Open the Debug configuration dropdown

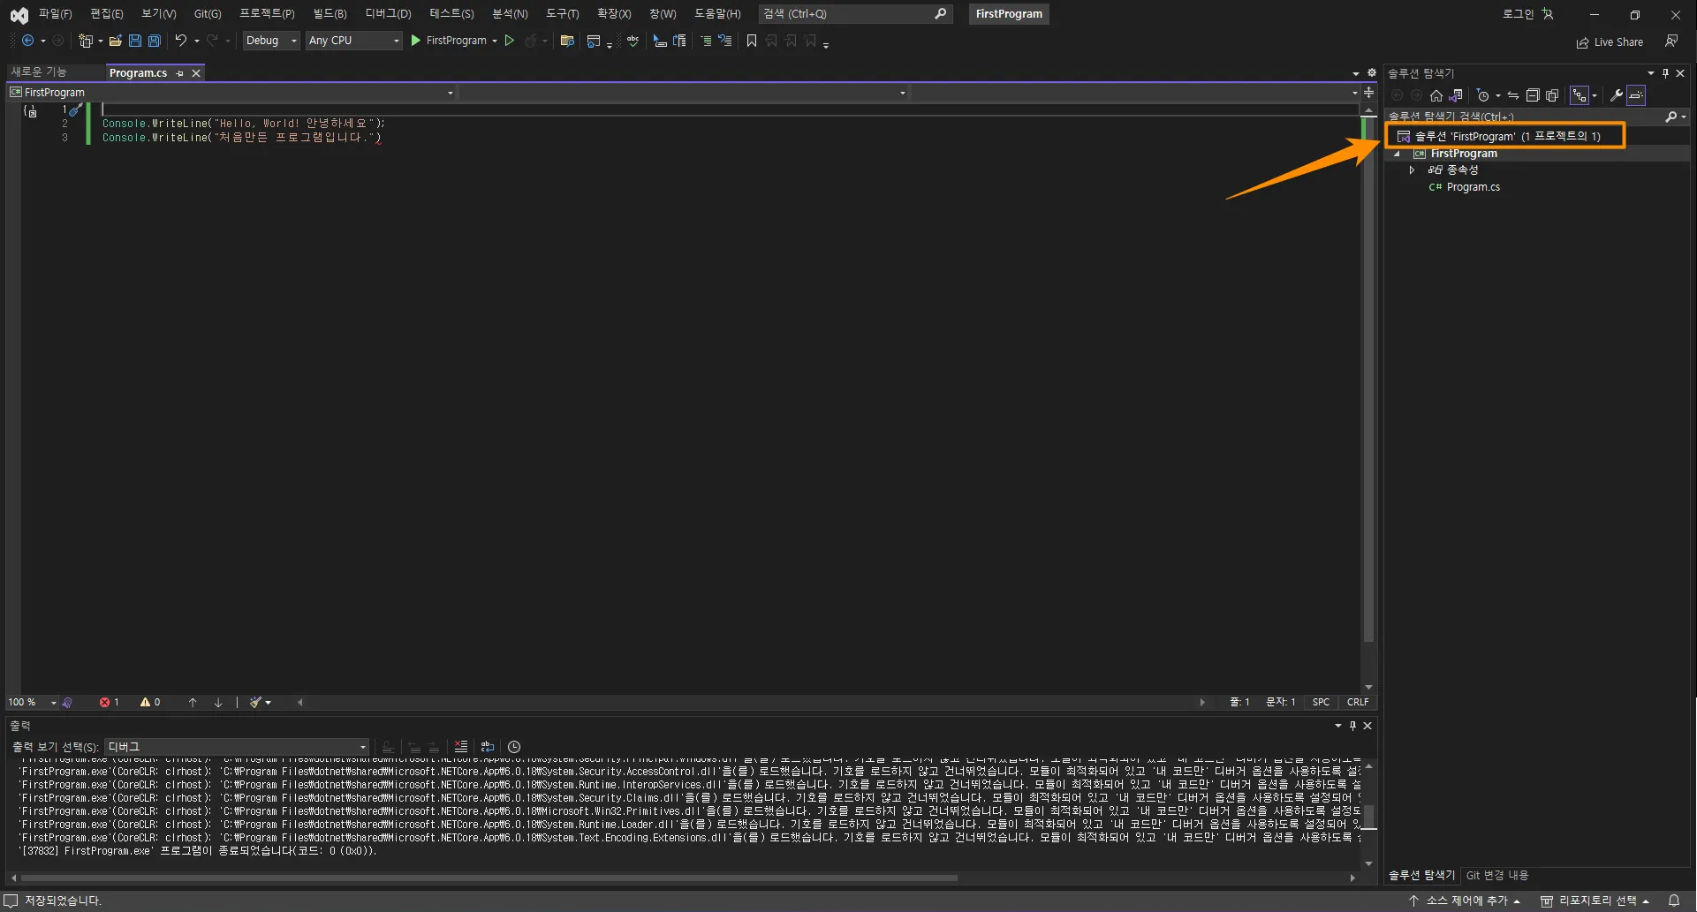(x=271, y=41)
